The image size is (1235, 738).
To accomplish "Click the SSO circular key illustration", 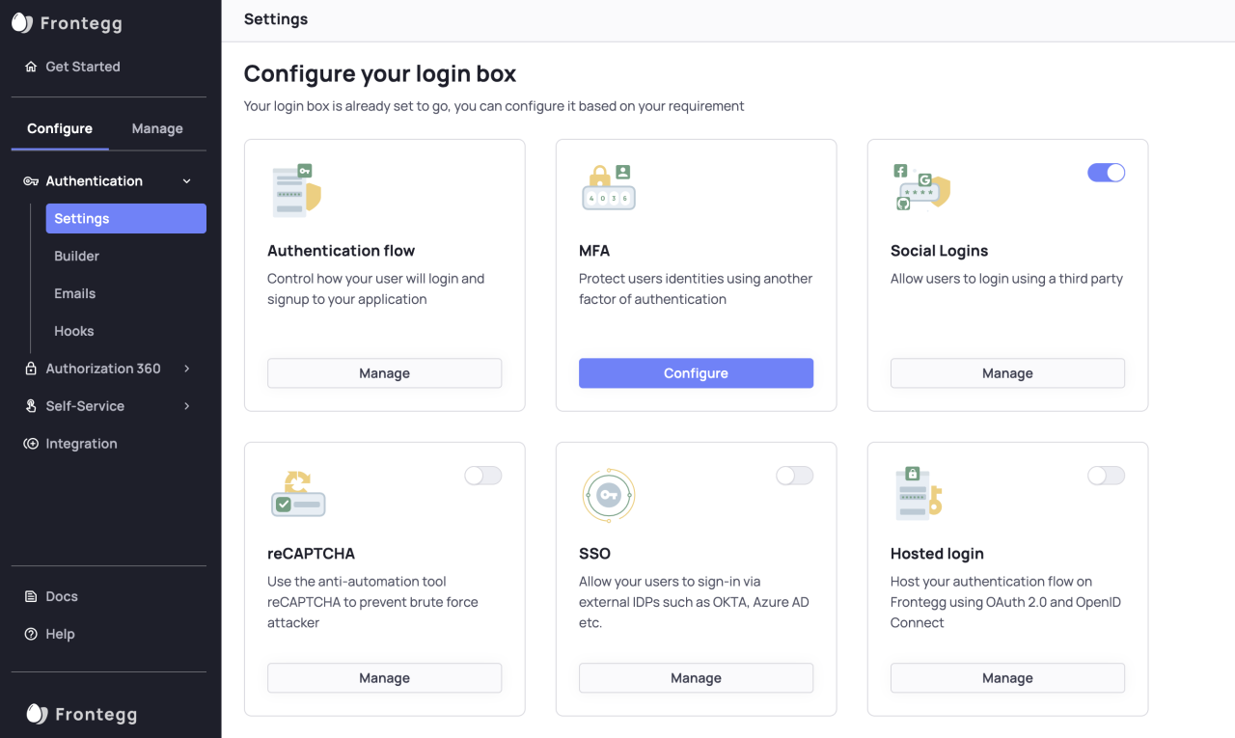I will click(x=609, y=495).
